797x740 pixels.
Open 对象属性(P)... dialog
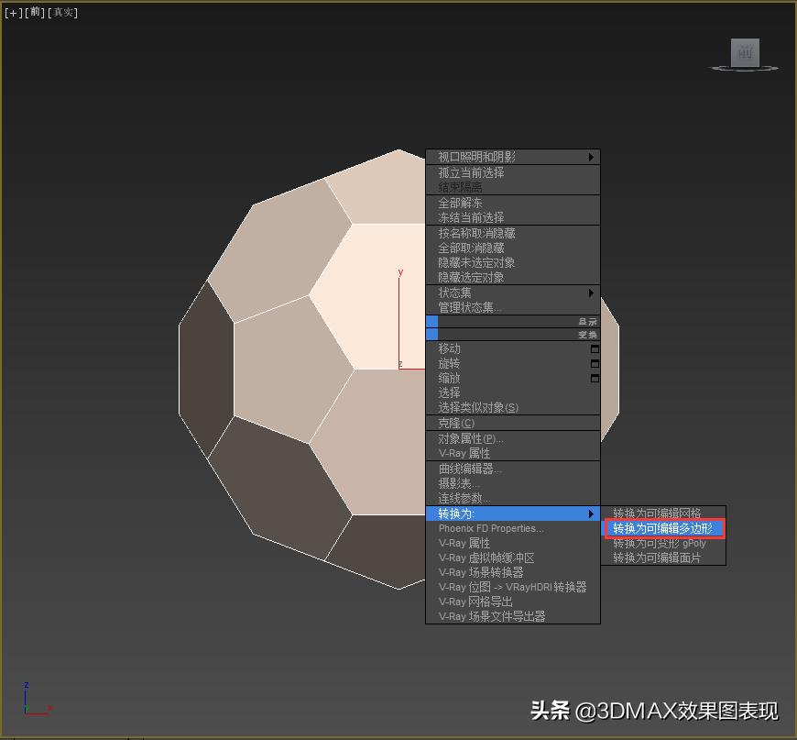[471, 438]
